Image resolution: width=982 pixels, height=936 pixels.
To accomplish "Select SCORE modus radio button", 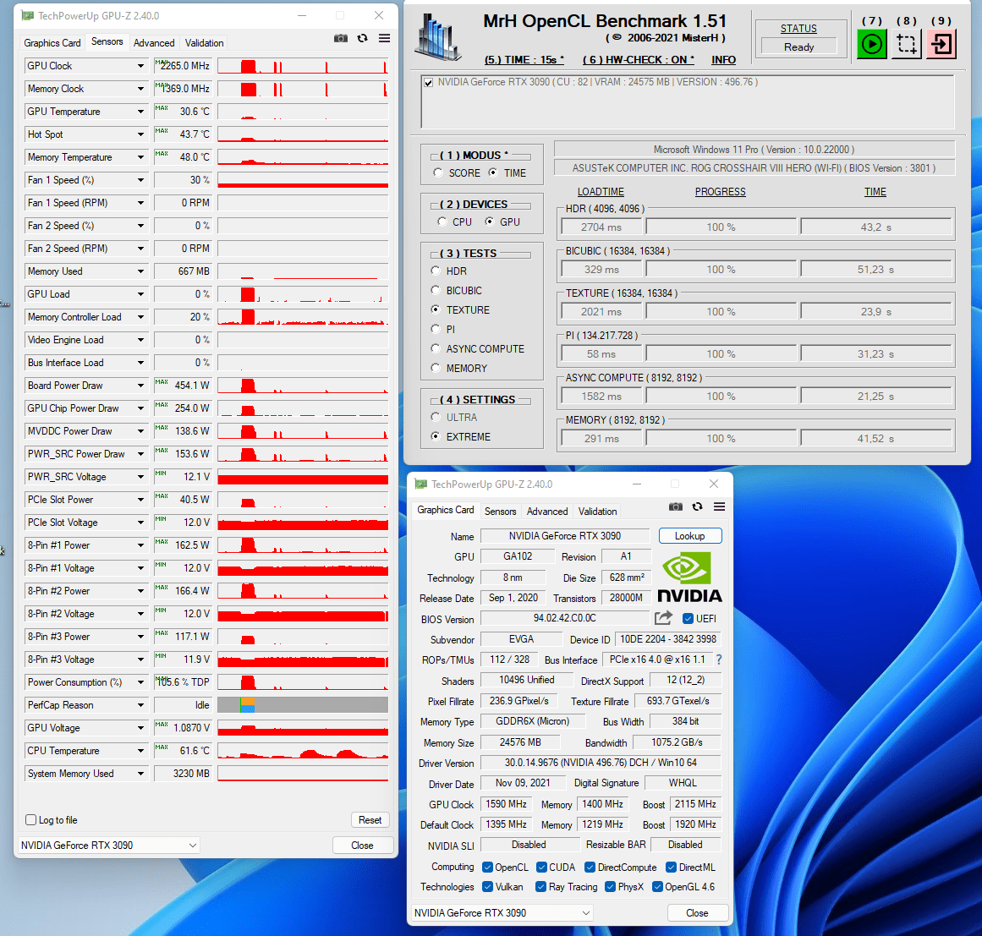I will 438,172.
